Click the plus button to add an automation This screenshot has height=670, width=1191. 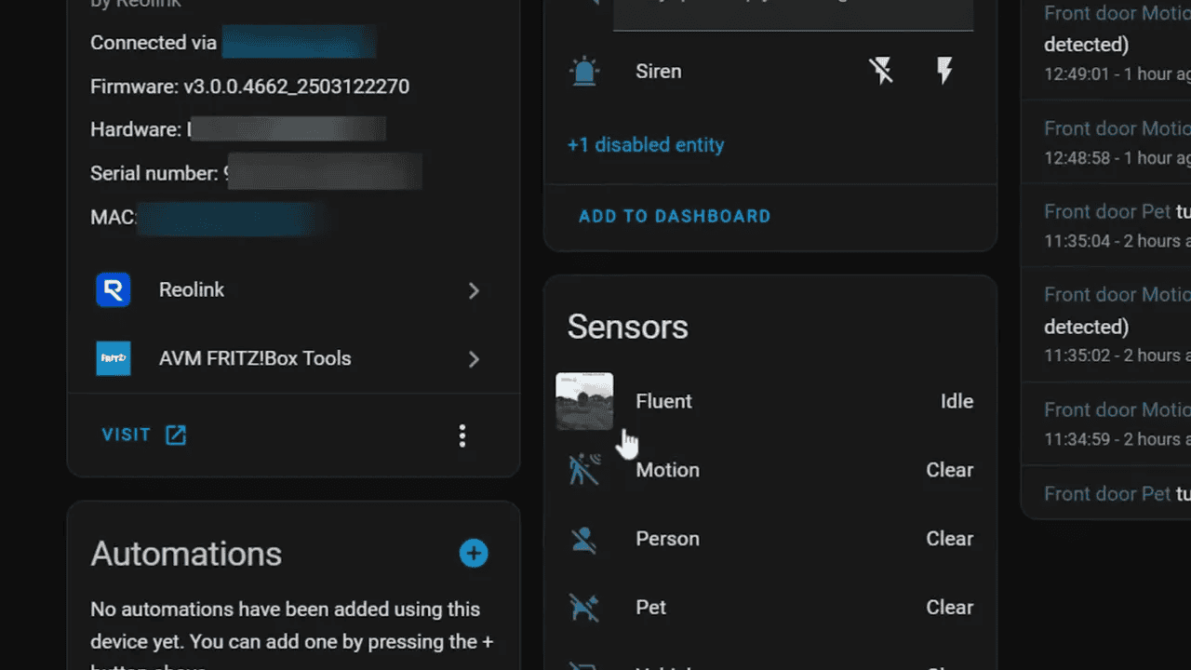click(474, 553)
